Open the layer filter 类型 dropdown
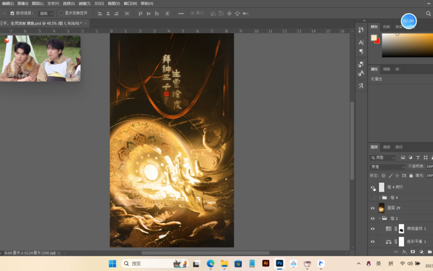The width and height of the screenshot is (433, 271). tap(383, 158)
